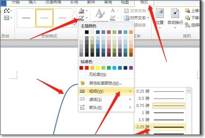205x138 pixels.
Task: Switch to the 视图 View tab
Action: coord(125,2)
